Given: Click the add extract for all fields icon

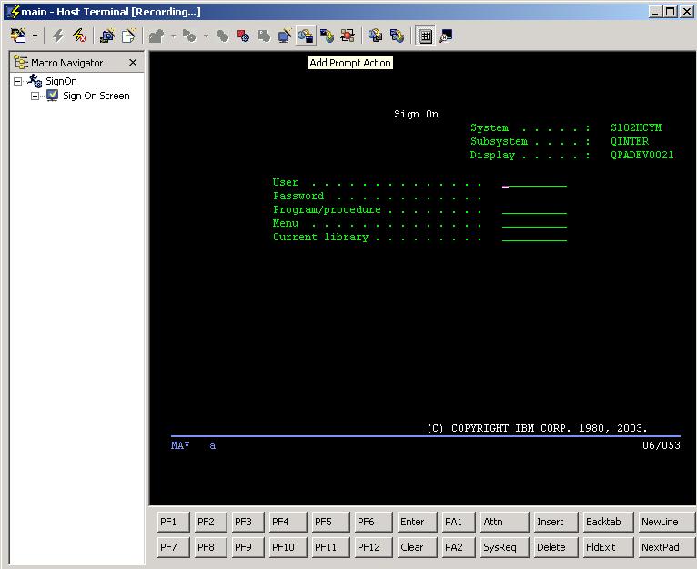Looking at the screenshot, I should 397,36.
